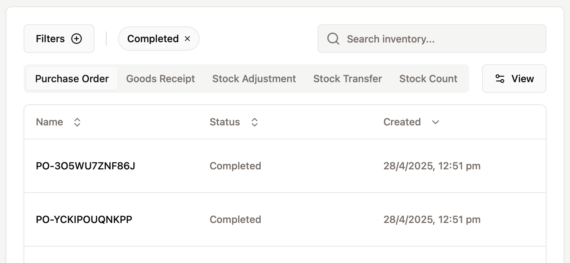Select the Stock Transfer tab
Screen dimensions: 570x263
click(x=347, y=79)
